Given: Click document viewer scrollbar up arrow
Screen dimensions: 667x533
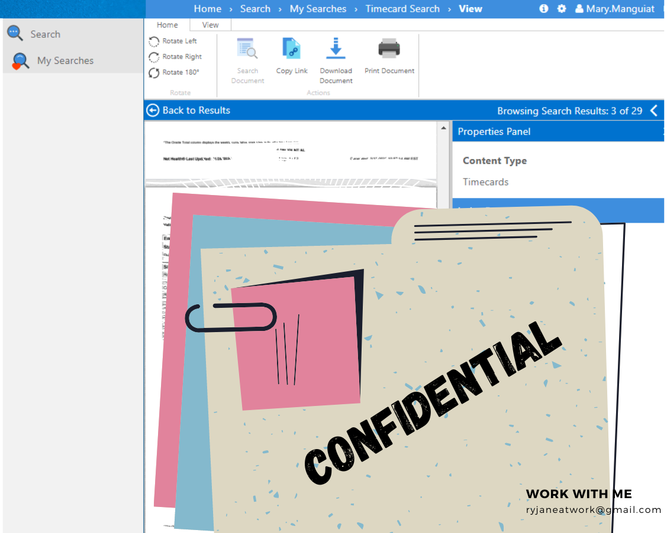Looking at the screenshot, I should coord(443,128).
